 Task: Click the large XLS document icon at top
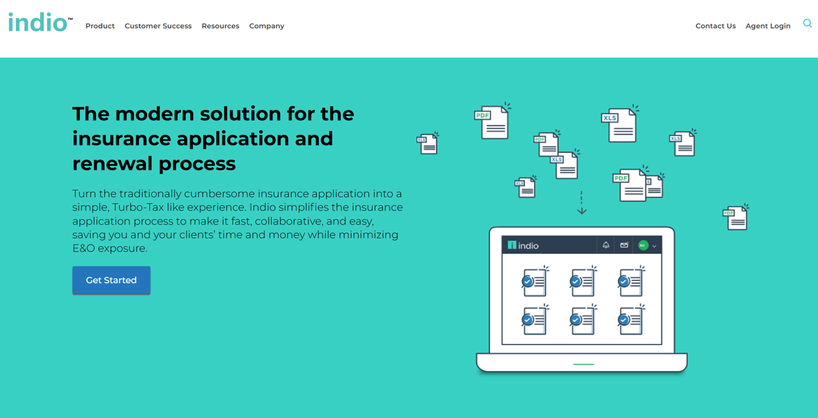[620, 124]
